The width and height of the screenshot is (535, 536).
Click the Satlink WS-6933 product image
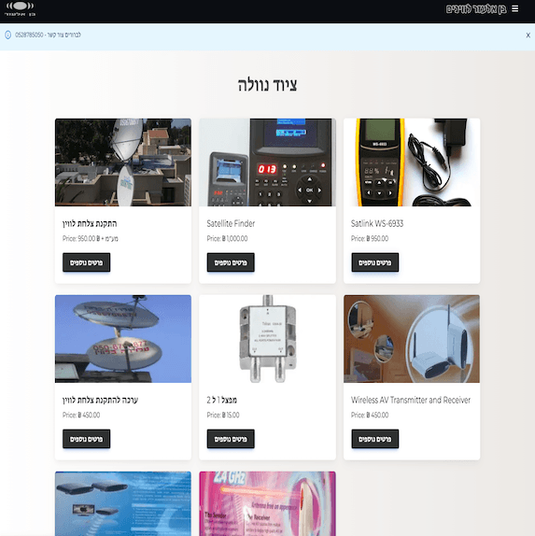tap(412, 162)
